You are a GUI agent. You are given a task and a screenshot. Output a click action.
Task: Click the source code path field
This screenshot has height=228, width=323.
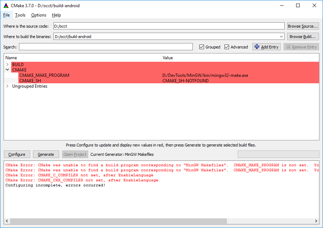(x=169, y=26)
